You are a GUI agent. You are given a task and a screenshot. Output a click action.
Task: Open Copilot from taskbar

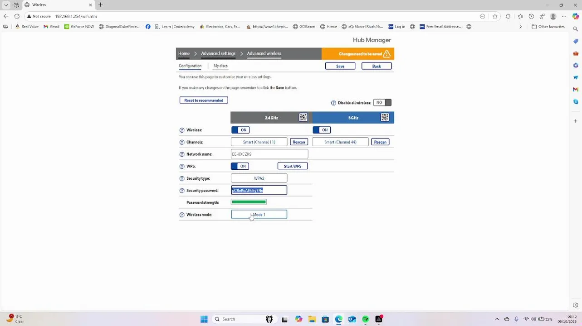click(x=298, y=319)
